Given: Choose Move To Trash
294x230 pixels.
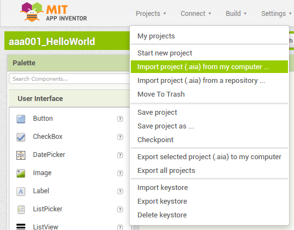Looking at the screenshot, I should pyautogui.click(x=209, y=94).
